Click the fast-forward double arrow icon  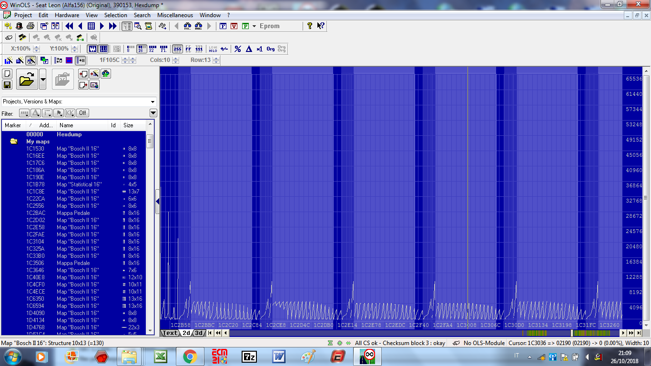113,26
